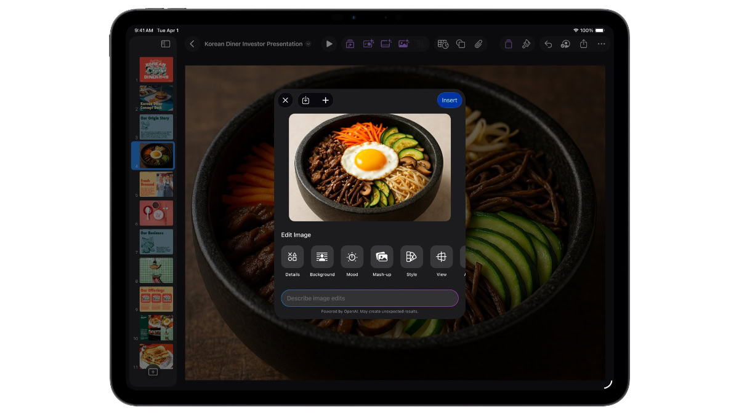Open the View edit icon

click(441, 256)
